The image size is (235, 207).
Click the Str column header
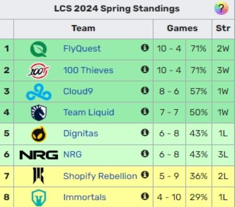pos(223,28)
